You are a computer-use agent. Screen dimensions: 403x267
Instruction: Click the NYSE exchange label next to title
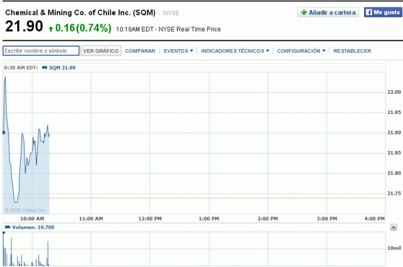click(171, 13)
